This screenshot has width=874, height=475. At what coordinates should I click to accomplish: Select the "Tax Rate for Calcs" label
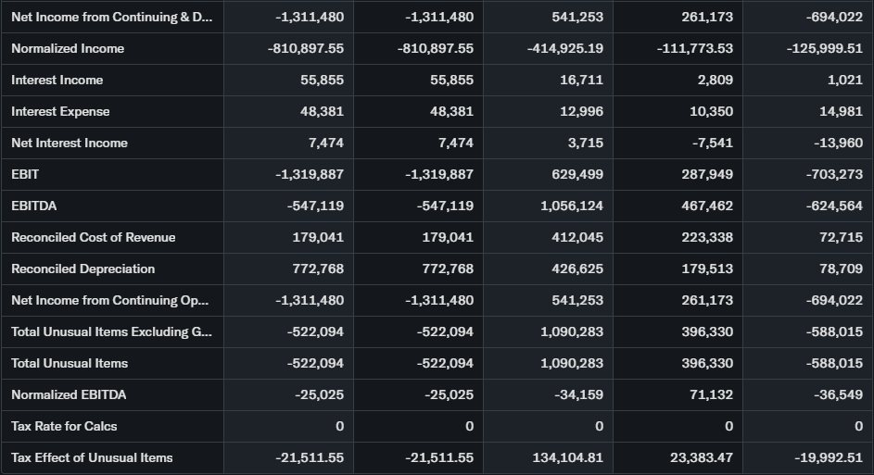click(x=64, y=426)
